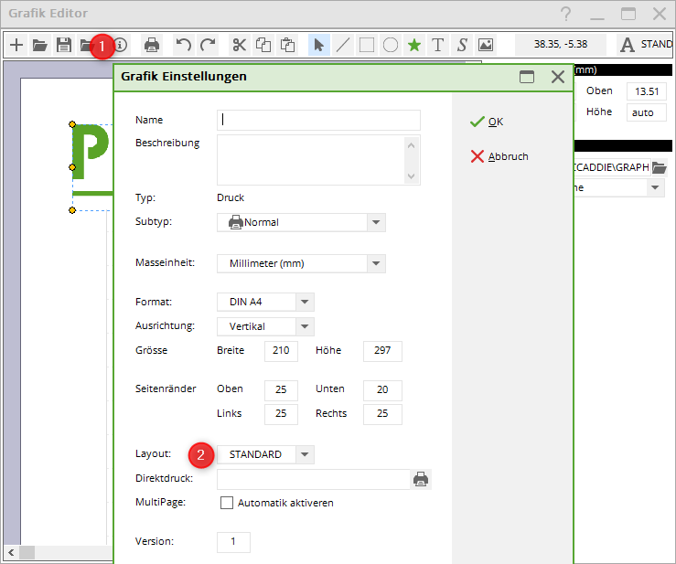This screenshot has width=676, height=564.
Task: Enable MultiPage Automatik aktivieren checkbox
Action: pyautogui.click(x=226, y=503)
